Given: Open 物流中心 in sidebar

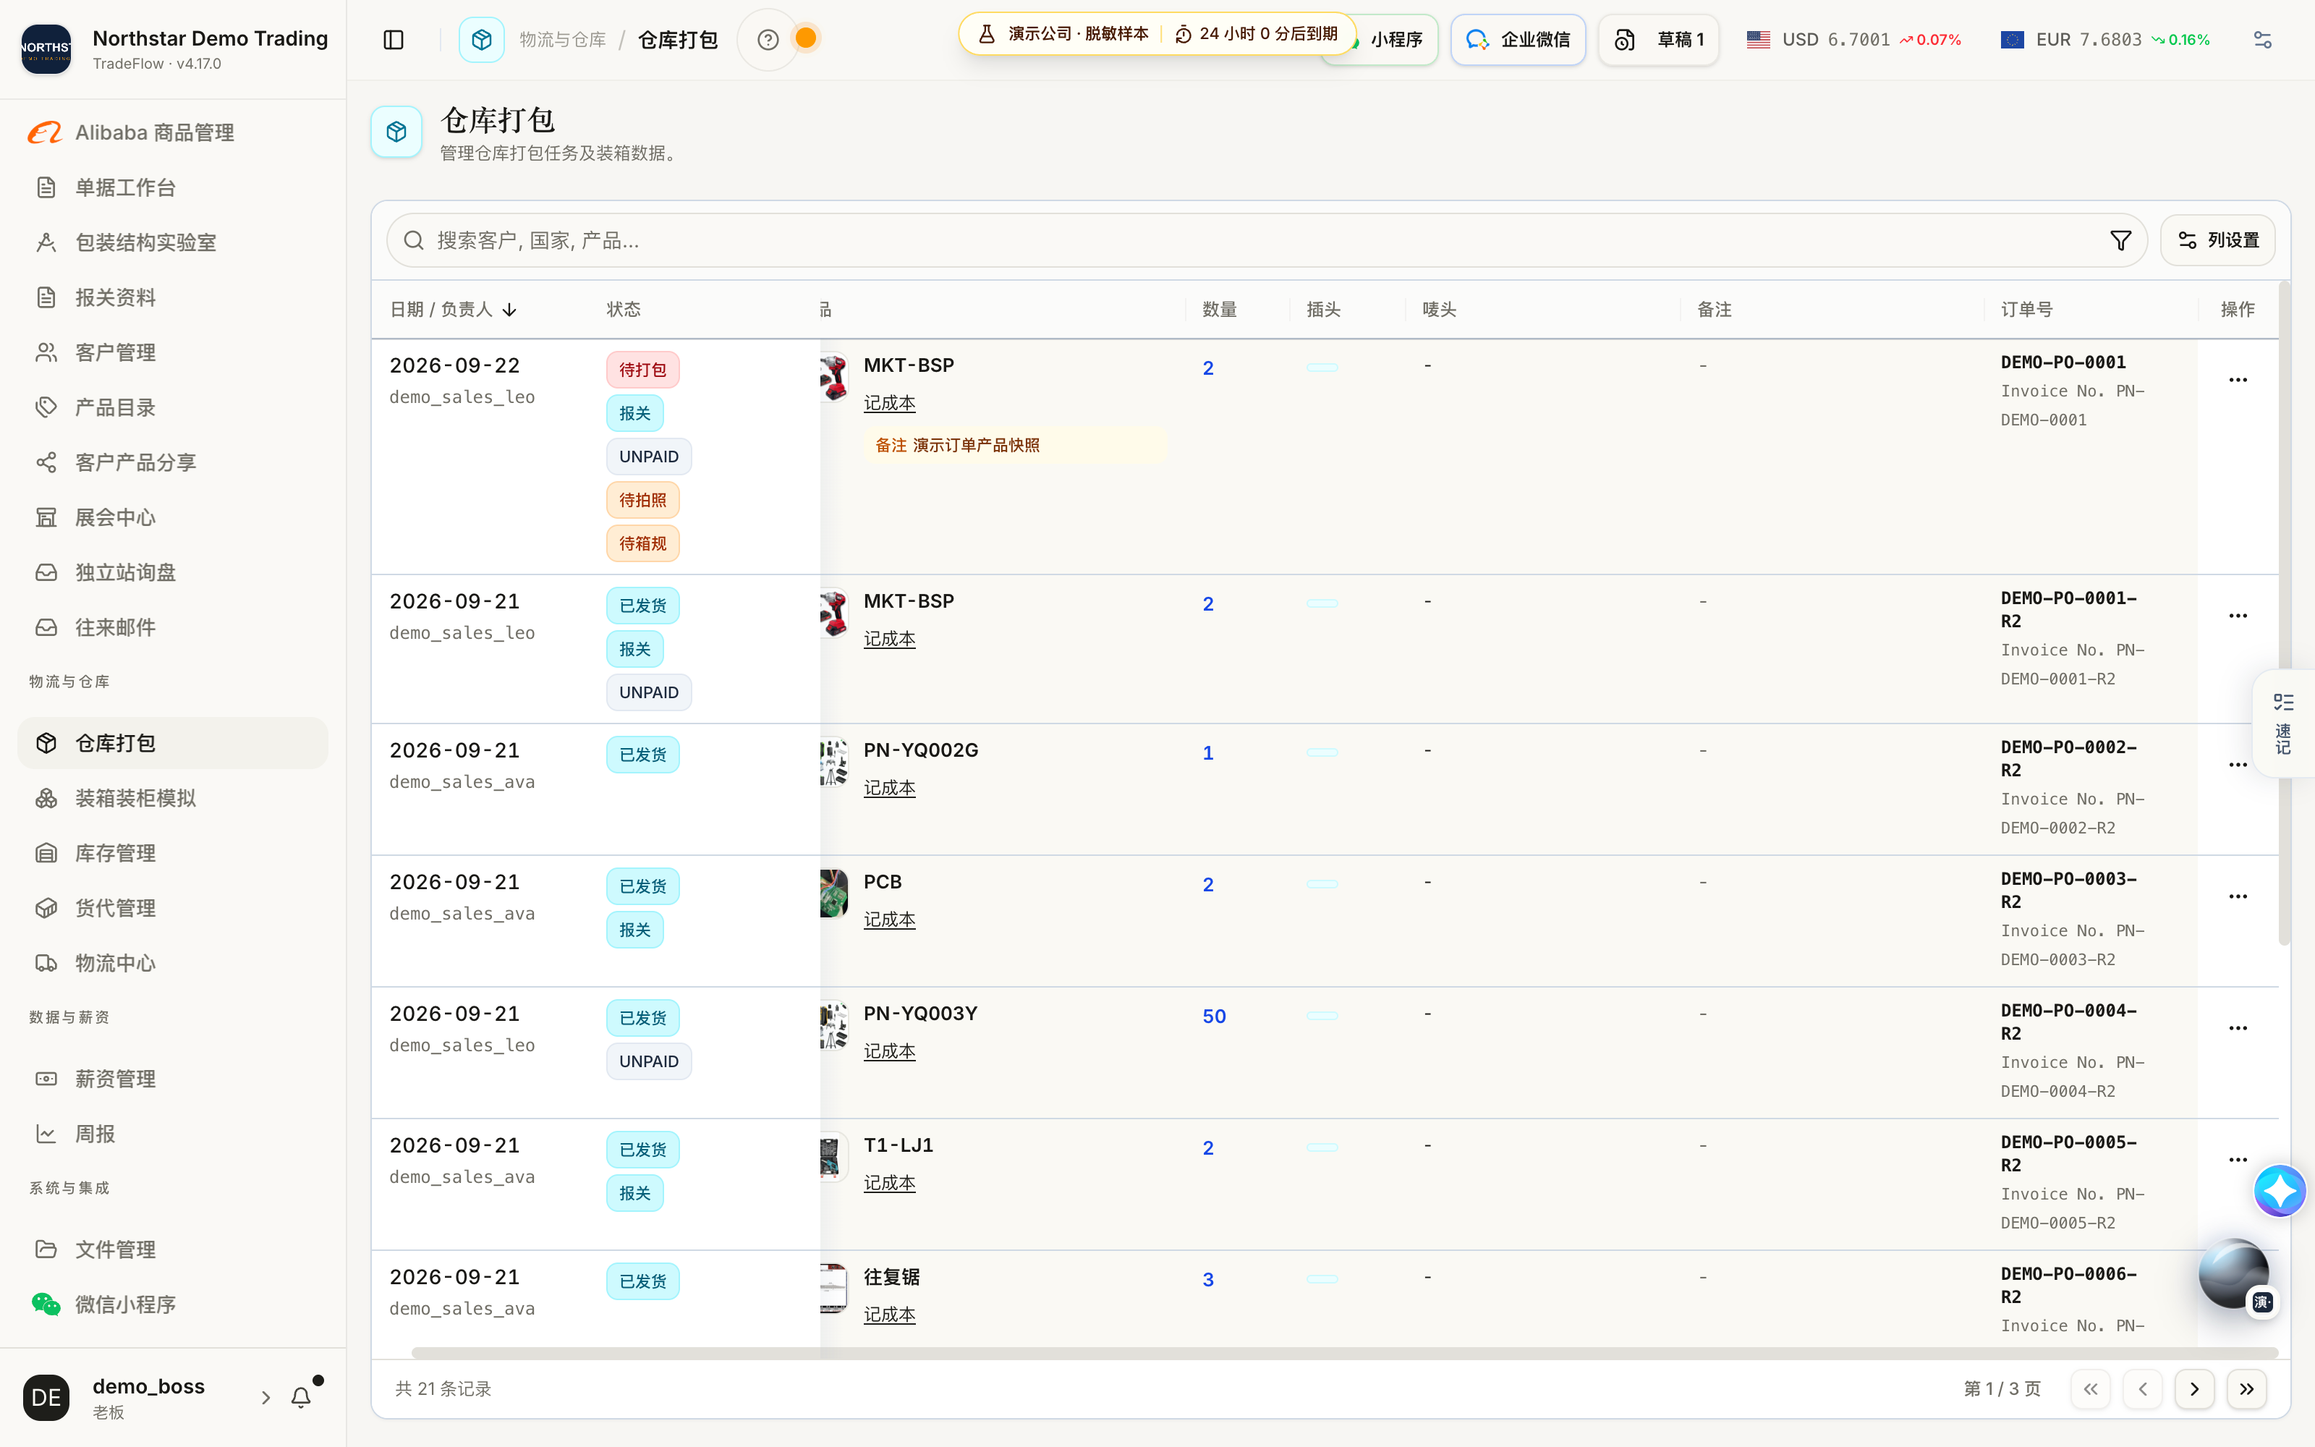Looking at the screenshot, I should [x=172, y=963].
